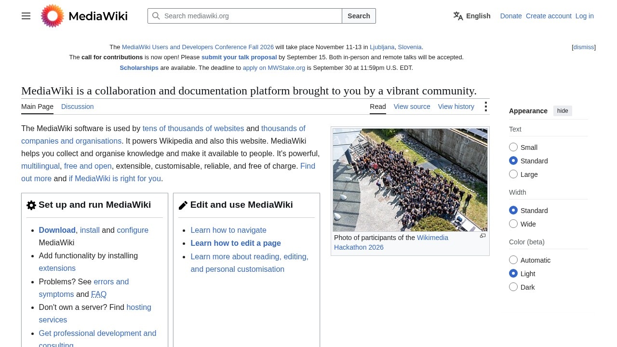The image size is (617, 347).
Task: Click the Log in link
Action: [x=585, y=16]
